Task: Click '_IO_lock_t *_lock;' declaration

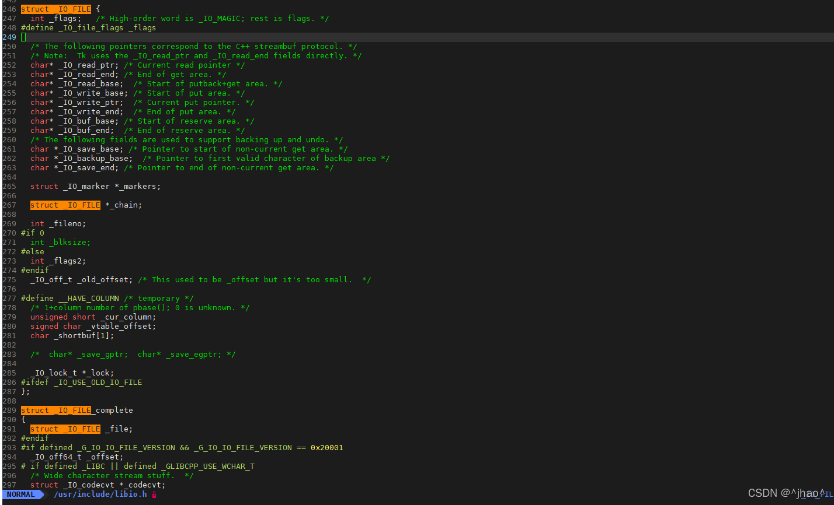Action: coord(72,373)
